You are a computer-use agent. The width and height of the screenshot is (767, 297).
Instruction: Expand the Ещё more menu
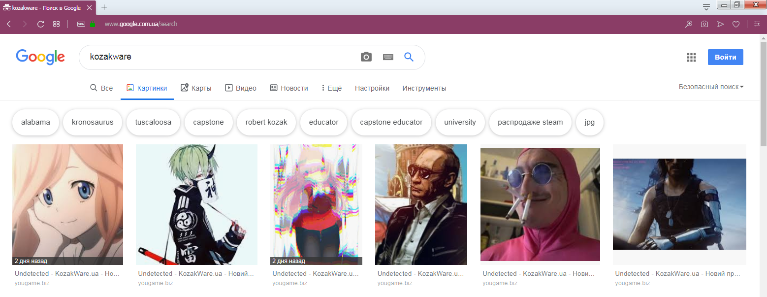(331, 88)
